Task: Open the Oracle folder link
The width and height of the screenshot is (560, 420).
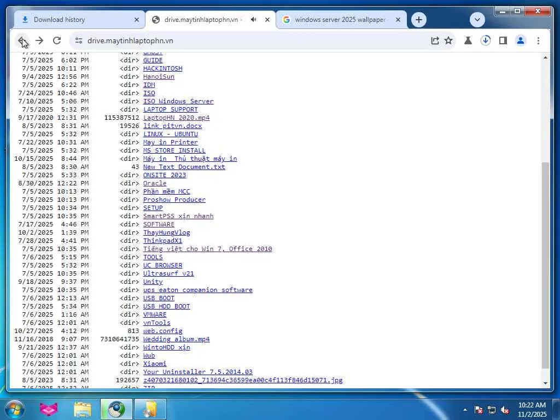Action: 155,184
